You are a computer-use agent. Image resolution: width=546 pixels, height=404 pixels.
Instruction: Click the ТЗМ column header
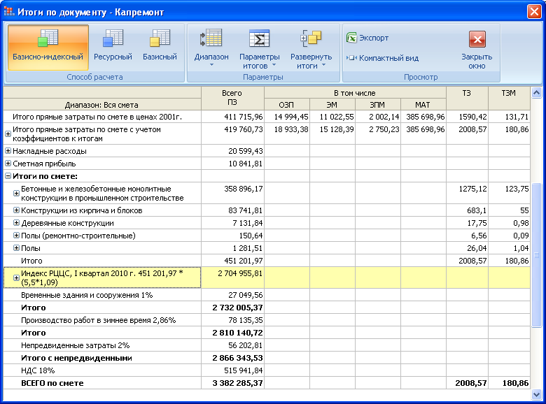click(x=509, y=98)
